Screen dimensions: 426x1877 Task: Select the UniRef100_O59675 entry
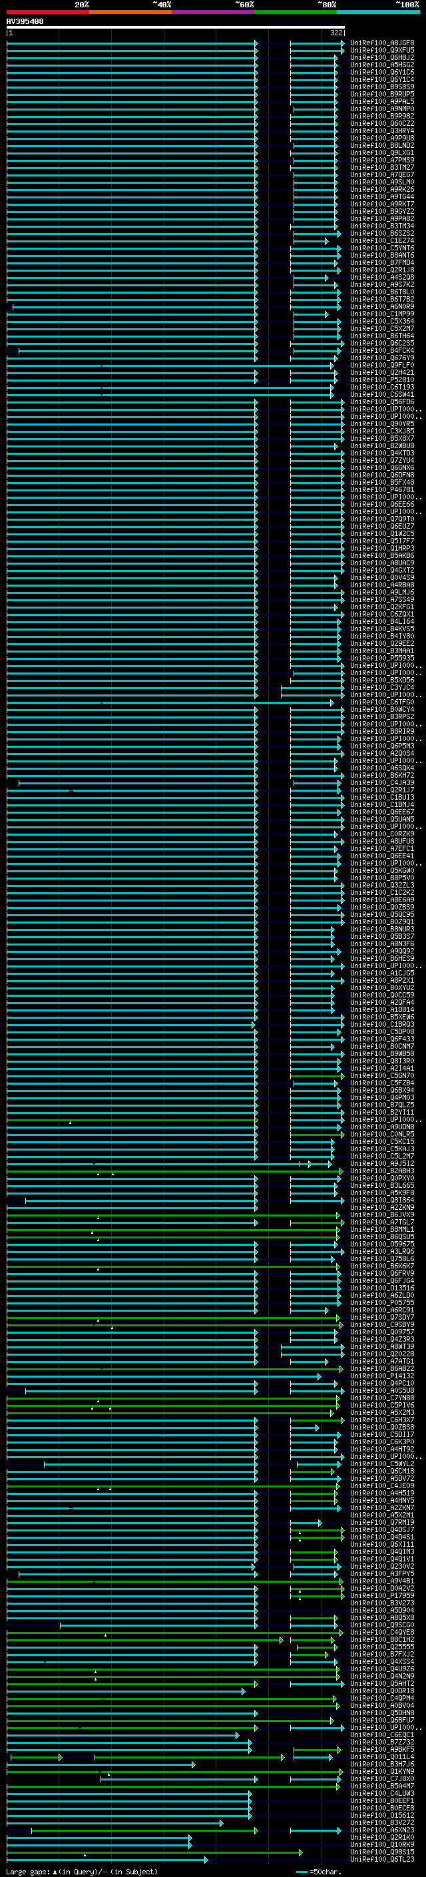(382, 1244)
